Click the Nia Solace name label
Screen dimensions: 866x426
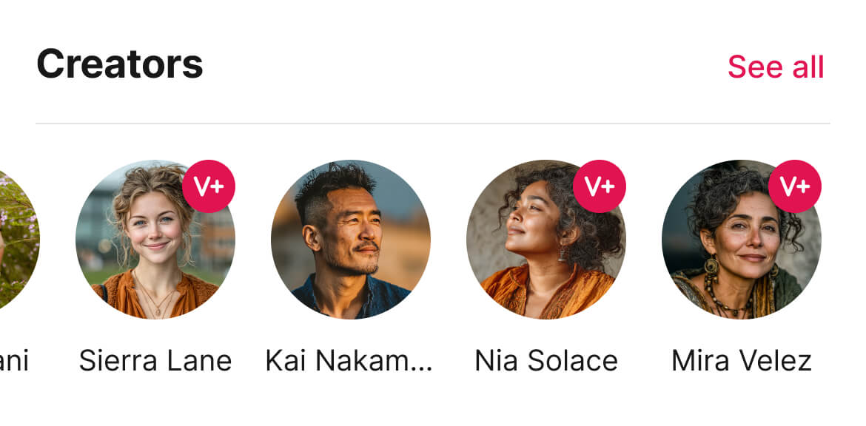click(x=546, y=360)
